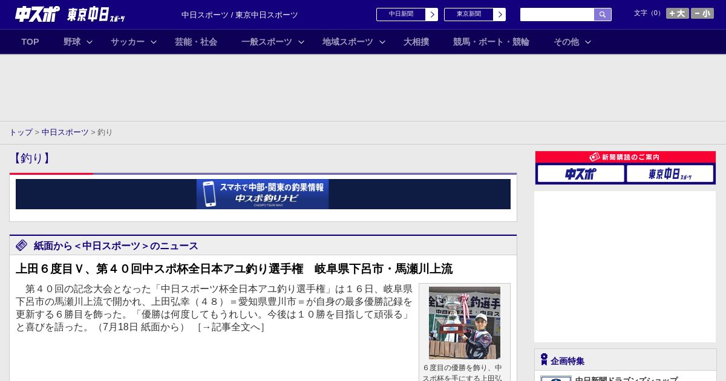Image resolution: width=726 pixels, height=381 pixels.
Task: Expand chevron beside 野球
Action: pyautogui.click(x=90, y=42)
